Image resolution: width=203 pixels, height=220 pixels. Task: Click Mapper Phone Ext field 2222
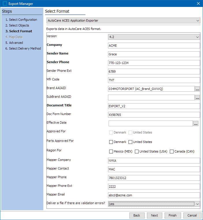tap(154, 187)
